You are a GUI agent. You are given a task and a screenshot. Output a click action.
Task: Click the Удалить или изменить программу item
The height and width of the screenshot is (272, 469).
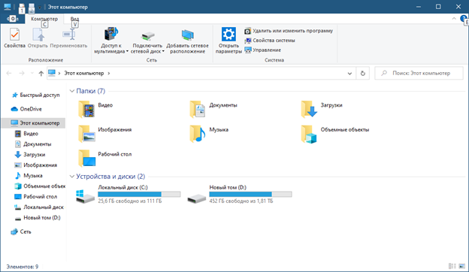tap(289, 31)
